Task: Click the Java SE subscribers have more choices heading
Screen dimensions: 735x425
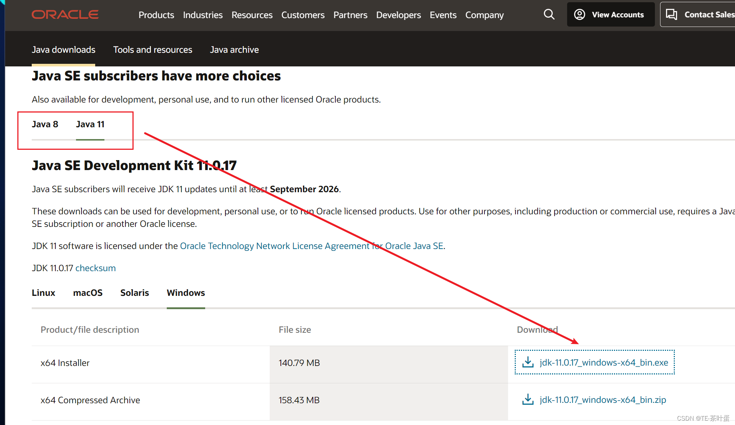Action: click(156, 76)
